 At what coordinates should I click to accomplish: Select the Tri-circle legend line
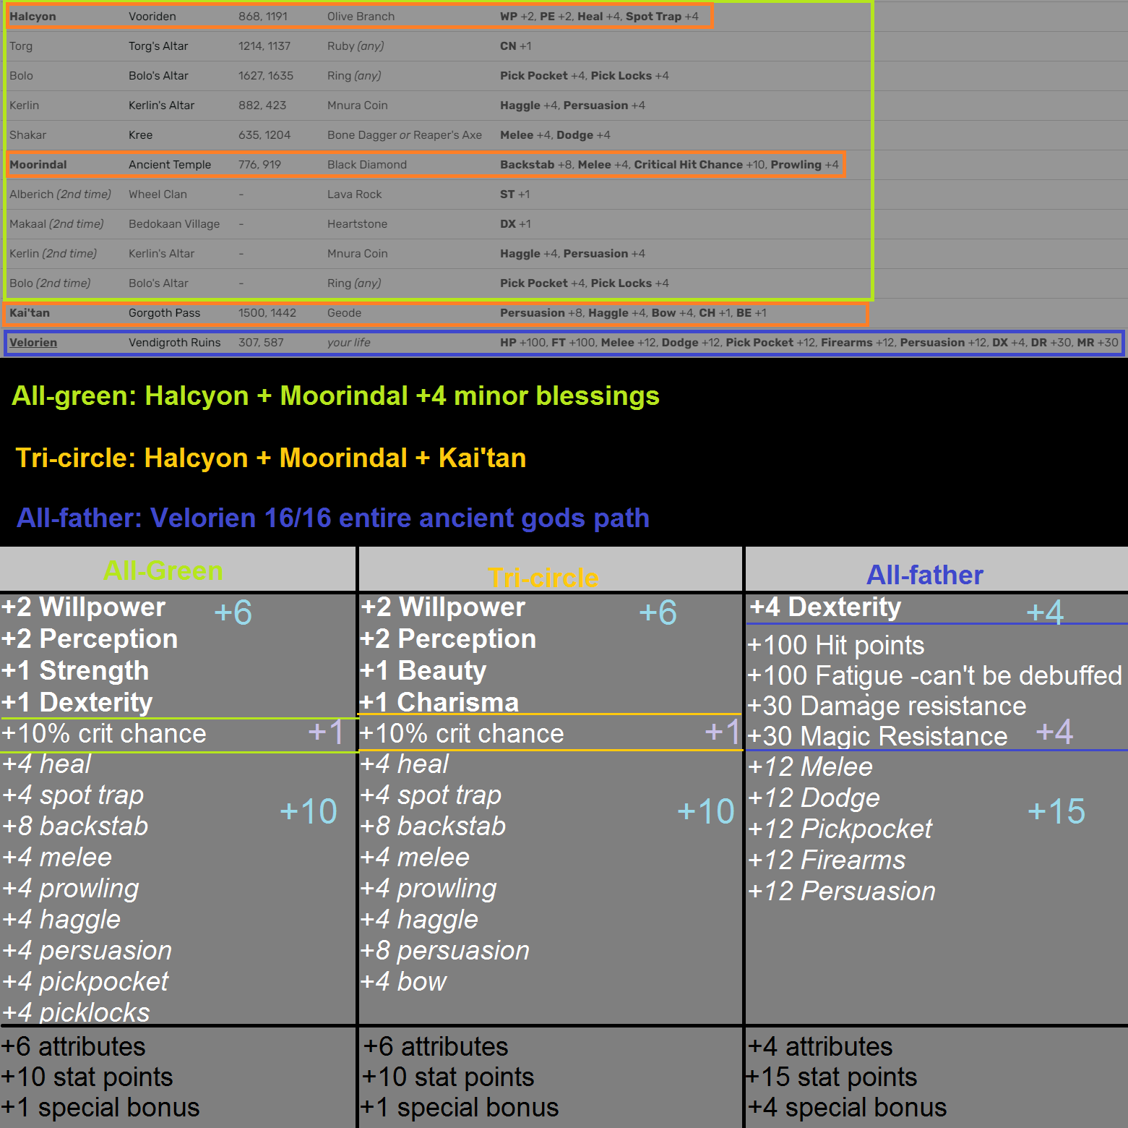pyautogui.click(x=271, y=458)
